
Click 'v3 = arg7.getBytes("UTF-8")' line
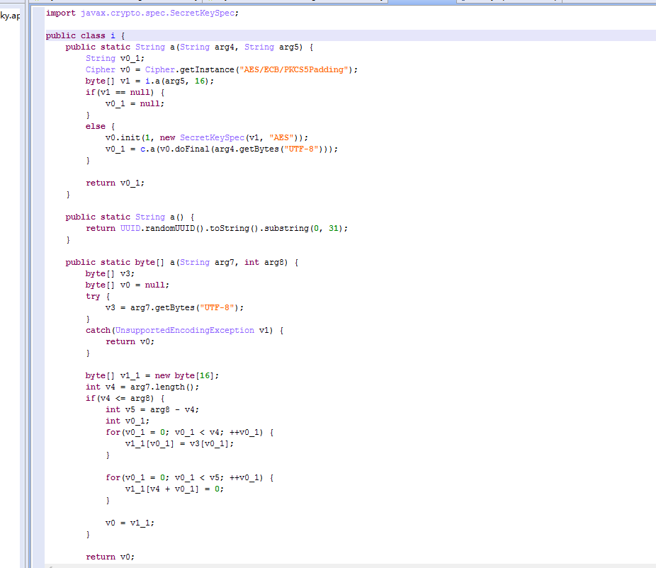(x=174, y=307)
